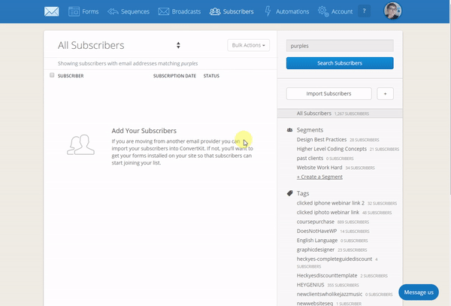Check the select-all subscribers checkbox

(x=52, y=75)
